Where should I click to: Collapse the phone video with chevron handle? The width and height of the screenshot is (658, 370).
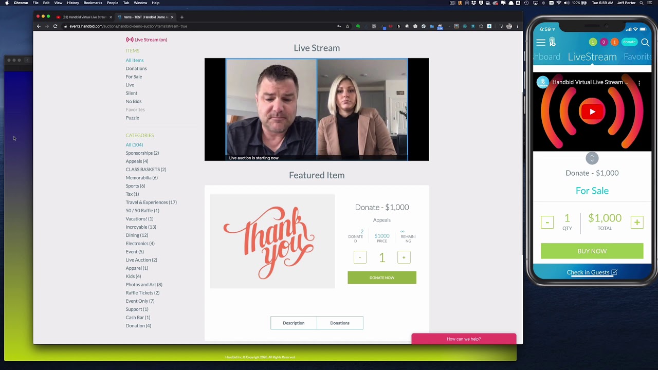592,158
